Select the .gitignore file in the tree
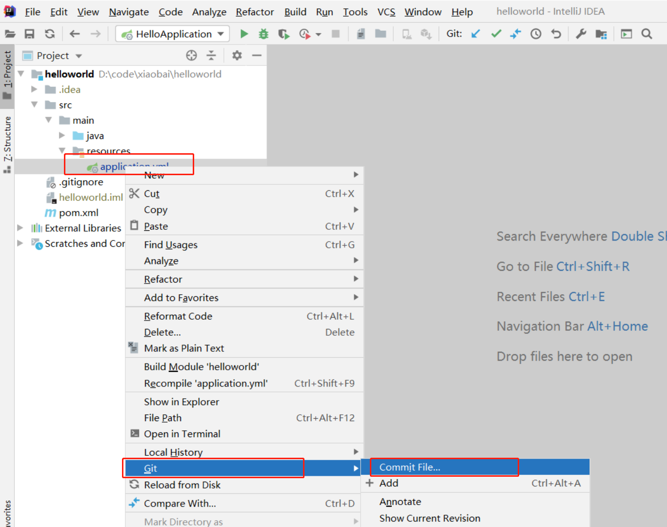The width and height of the screenshot is (667, 527). pos(81,182)
